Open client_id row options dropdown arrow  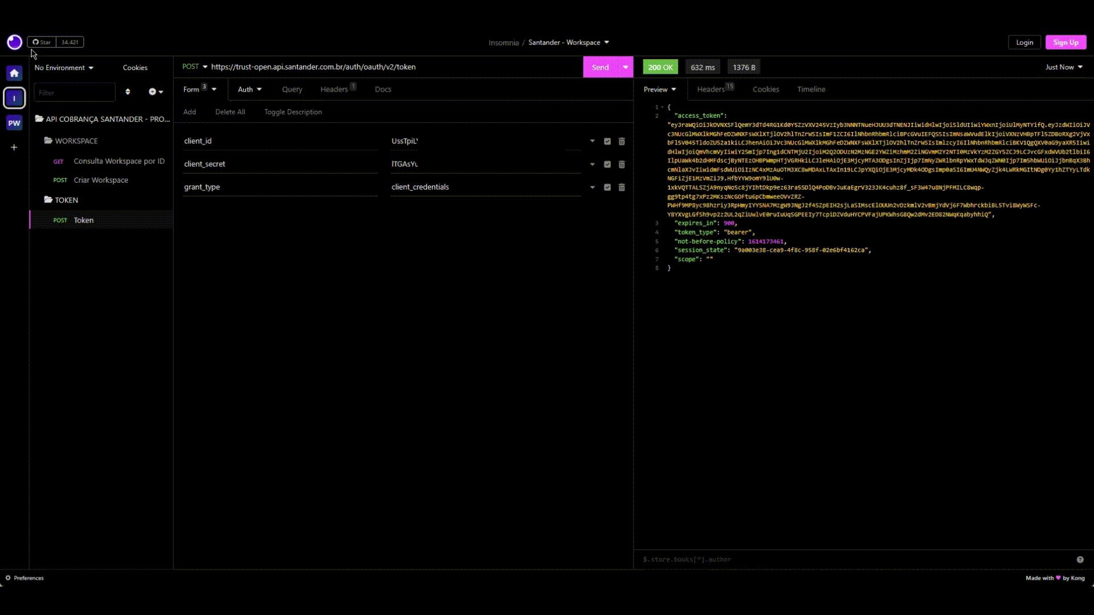593,141
